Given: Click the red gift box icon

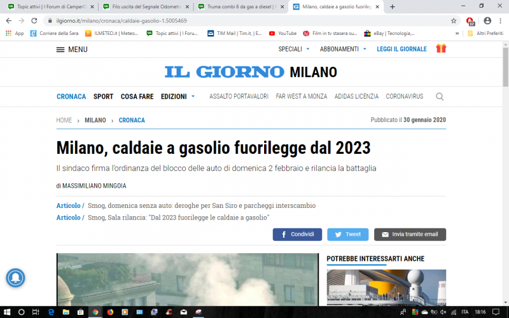Looking at the screenshot, I should [x=441, y=48].
